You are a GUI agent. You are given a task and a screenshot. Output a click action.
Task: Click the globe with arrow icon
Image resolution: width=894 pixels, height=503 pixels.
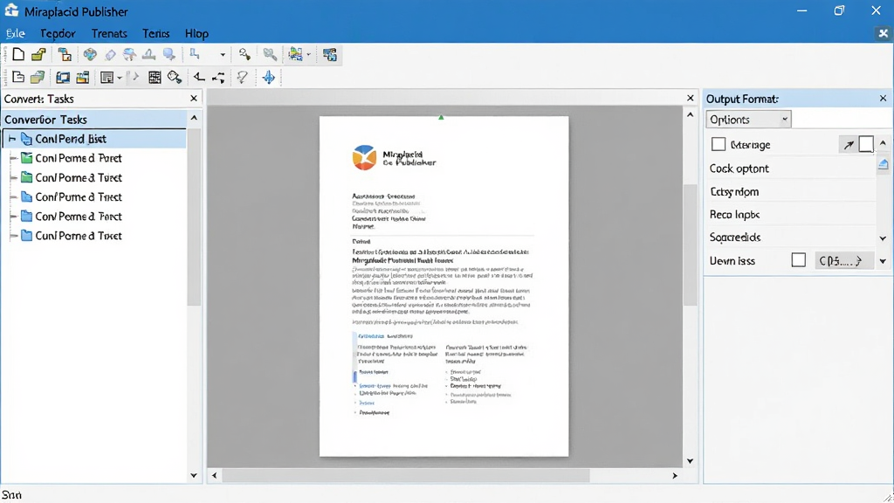pos(129,54)
